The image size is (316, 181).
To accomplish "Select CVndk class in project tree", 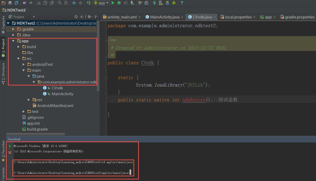I will (53, 88).
